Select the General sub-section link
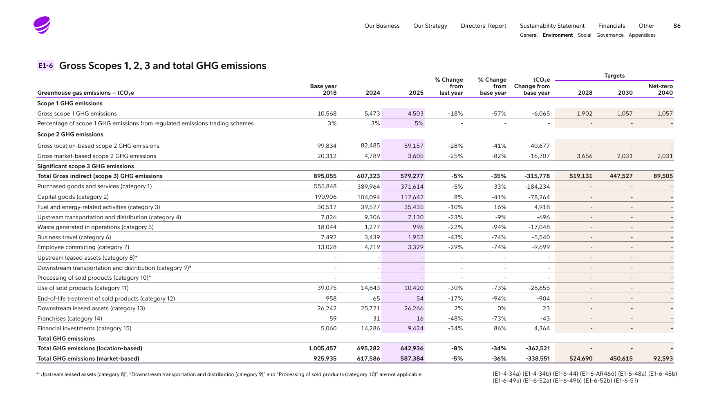 click(529, 35)
